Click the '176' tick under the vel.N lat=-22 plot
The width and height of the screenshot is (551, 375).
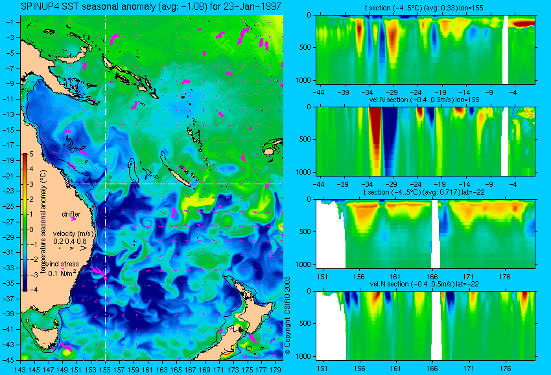click(505, 369)
